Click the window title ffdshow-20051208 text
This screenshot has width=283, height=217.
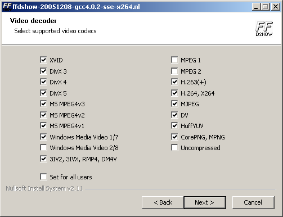pos(76,7)
